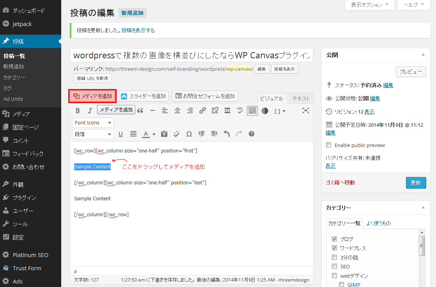Select カテゴリー一覧 tab
Screen dimensions: 436x287
click(x=344, y=223)
